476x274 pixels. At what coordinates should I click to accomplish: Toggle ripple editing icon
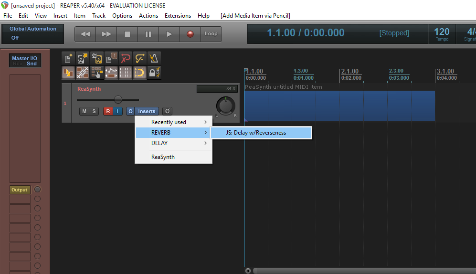[x=97, y=73]
